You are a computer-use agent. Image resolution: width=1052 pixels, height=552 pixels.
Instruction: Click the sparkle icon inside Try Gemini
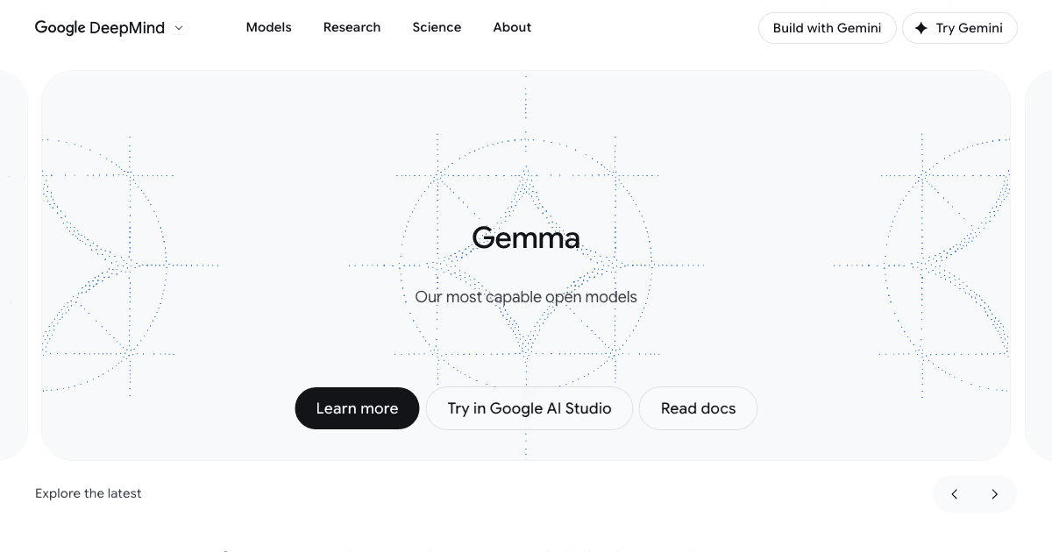(x=921, y=27)
